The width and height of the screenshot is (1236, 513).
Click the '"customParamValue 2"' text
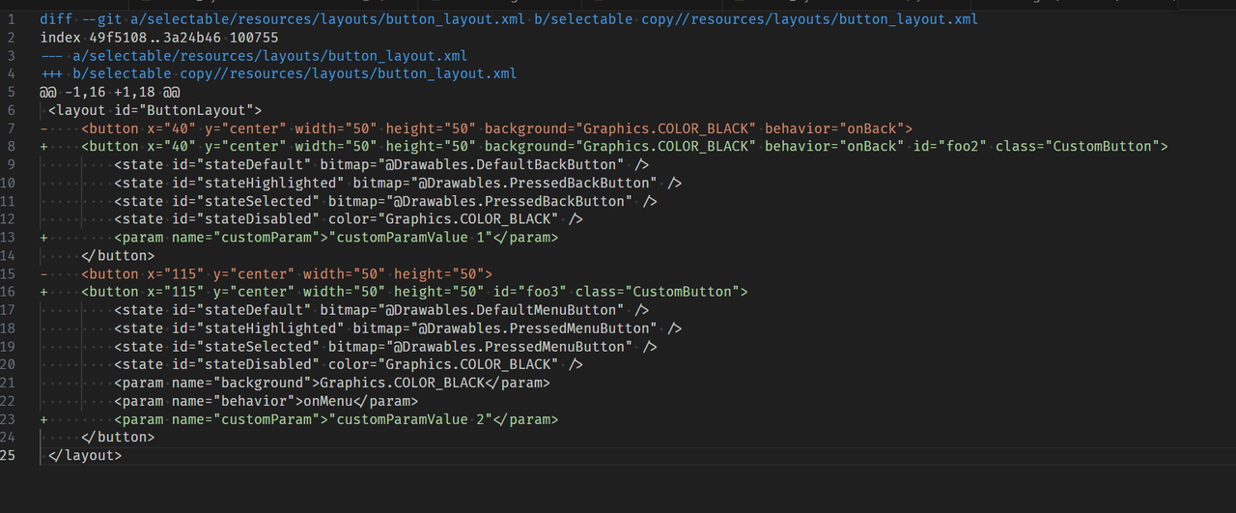point(410,418)
